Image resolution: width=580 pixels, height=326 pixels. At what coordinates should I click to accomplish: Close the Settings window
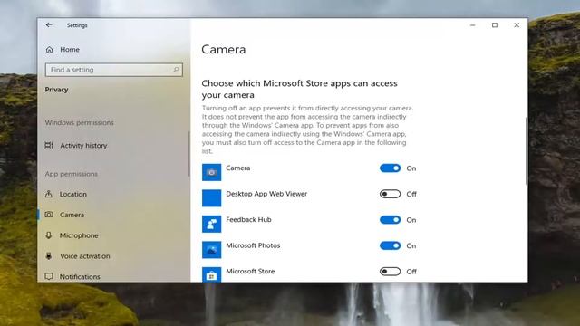point(517,25)
